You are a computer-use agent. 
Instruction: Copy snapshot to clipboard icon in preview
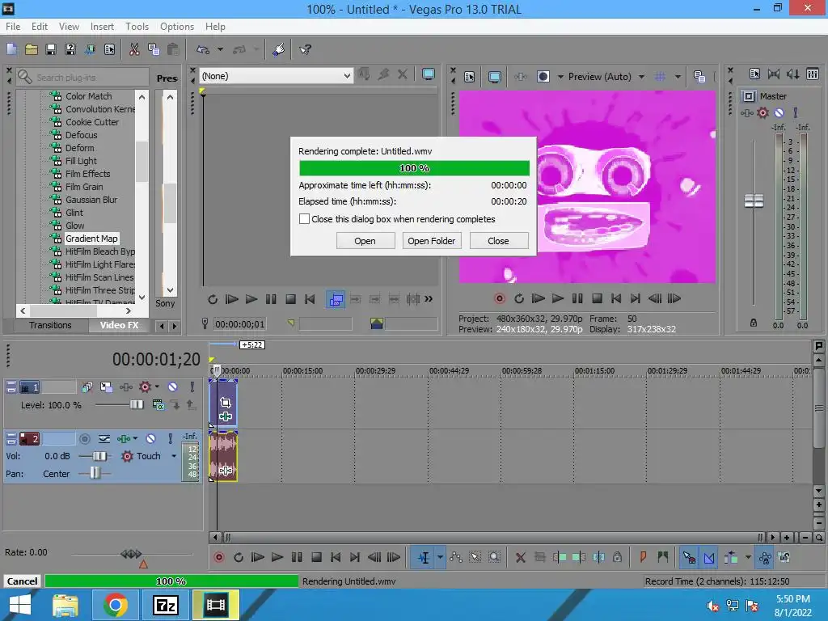tap(699, 77)
